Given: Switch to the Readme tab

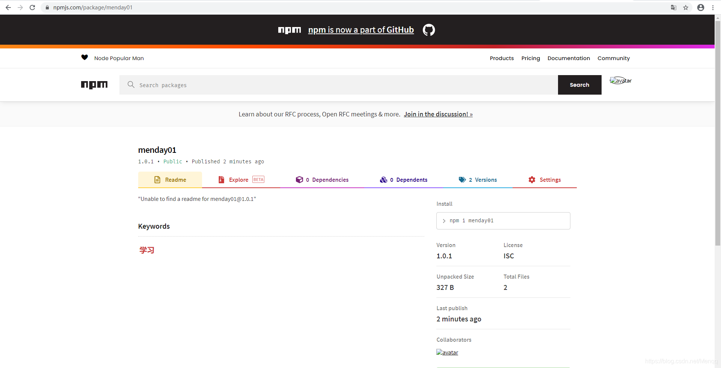Looking at the screenshot, I should click(x=170, y=180).
